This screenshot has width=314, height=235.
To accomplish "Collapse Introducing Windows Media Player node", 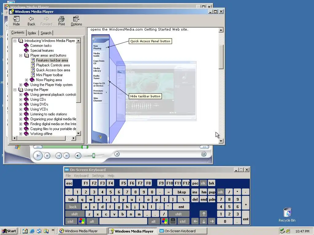I will pyautogui.click(x=15, y=41).
